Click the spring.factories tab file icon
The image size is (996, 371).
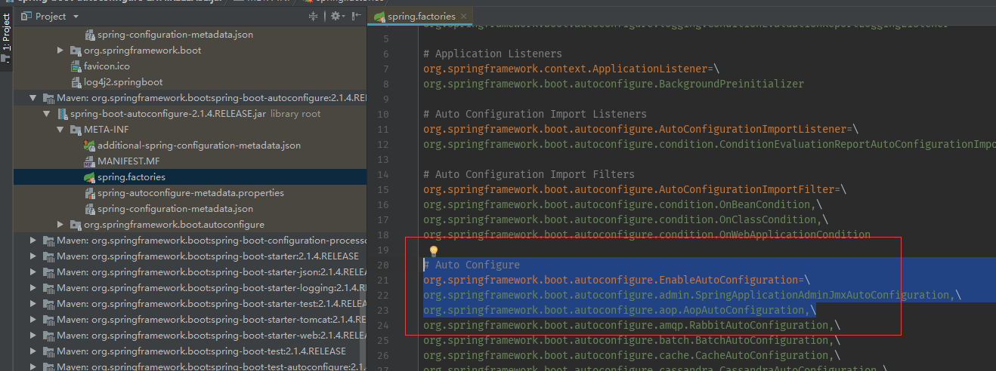(x=379, y=16)
